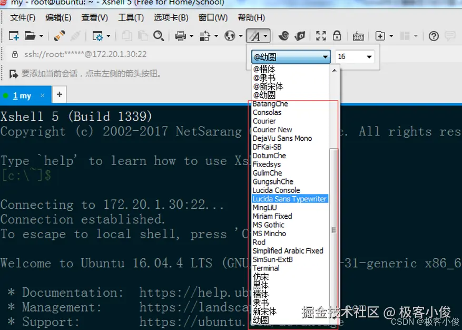Click the Print icon in toolbar
This screenshot has height=330, width=462.
pyautogui.click(x=180, y=36)
